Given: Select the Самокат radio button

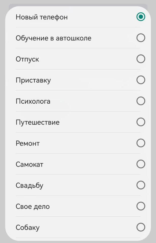Looking at the screenshot, I should pyautogui.click(x=140, y=164).
